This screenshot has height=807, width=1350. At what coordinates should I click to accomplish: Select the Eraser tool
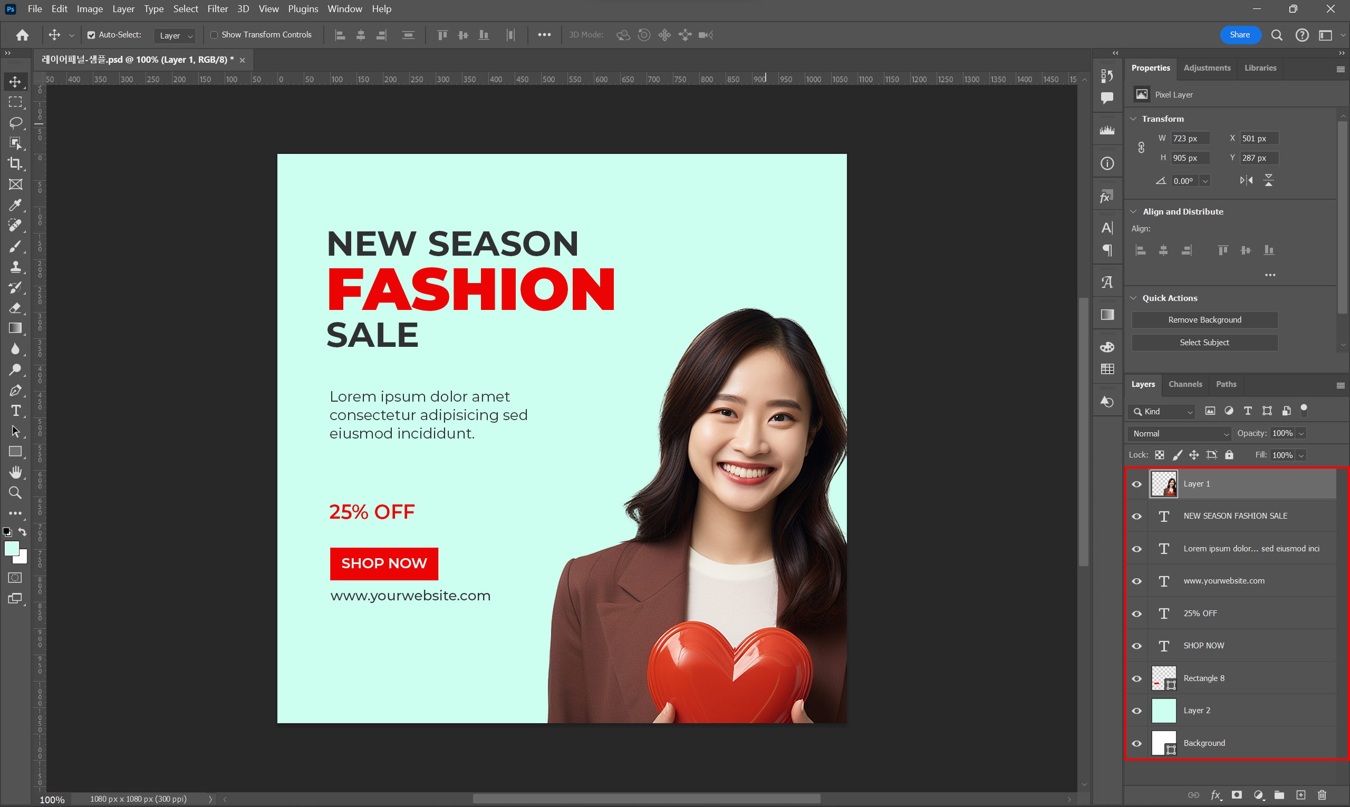15,308
